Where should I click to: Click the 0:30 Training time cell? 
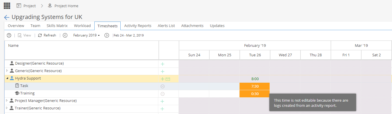pyautogui.click(x=255, y=94)
